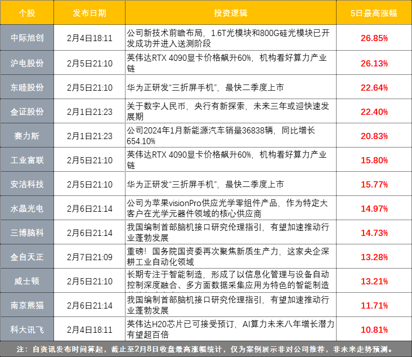Viewport: 412px width, 357px height.
Task: Click the date in the 中际旭创 row
Action: 89,38
